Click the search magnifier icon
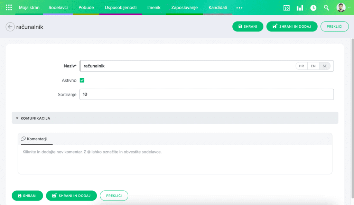 (326, 8)
